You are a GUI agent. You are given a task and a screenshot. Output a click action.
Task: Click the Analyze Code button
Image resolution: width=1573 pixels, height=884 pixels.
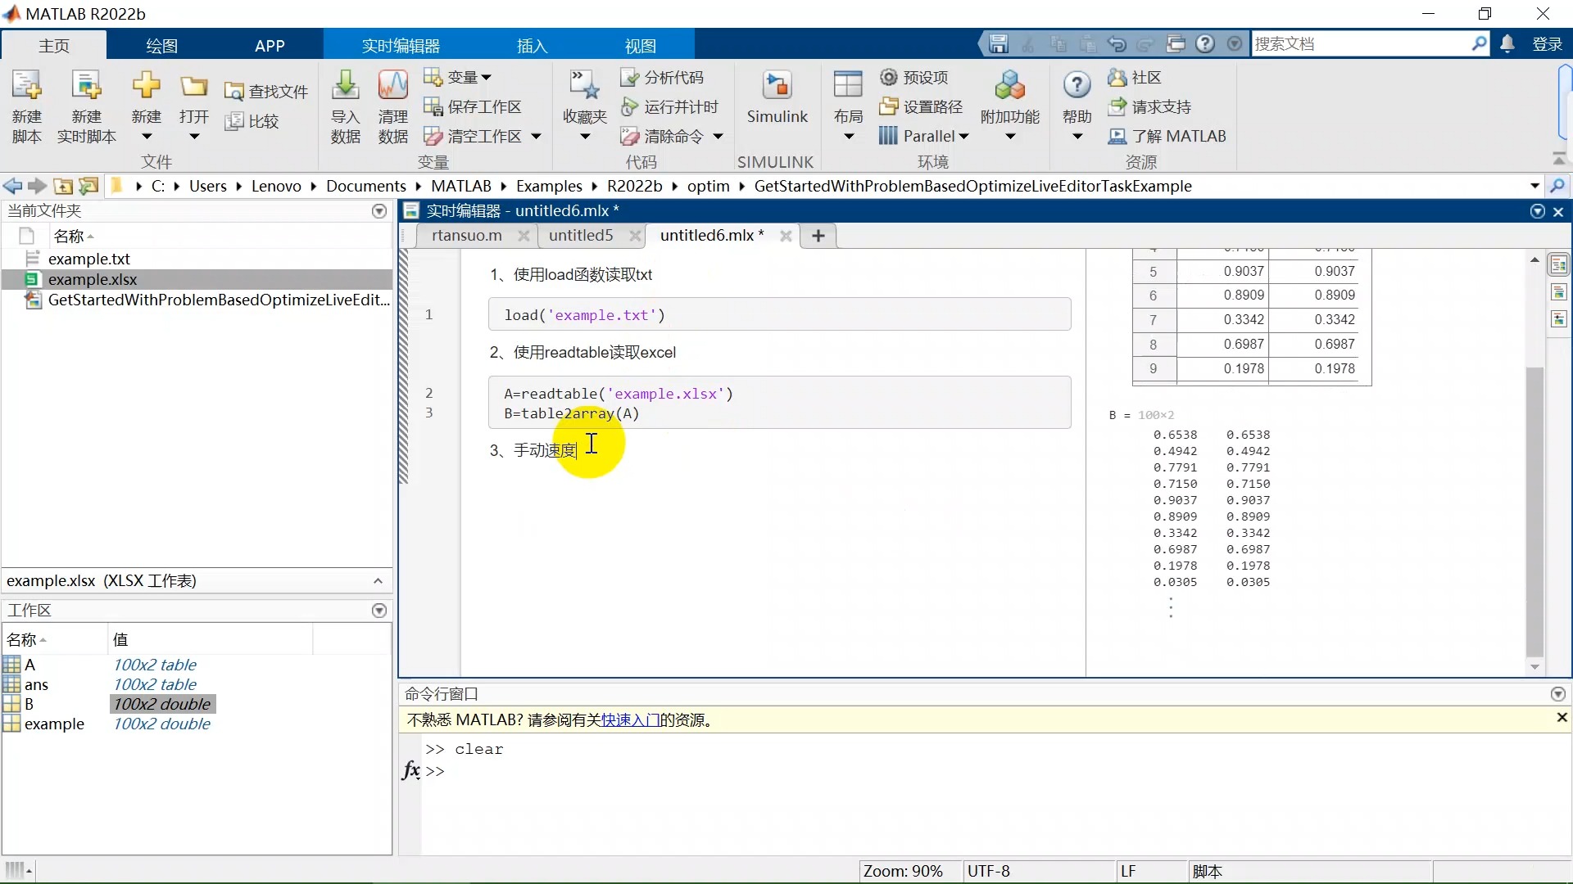click(x=662, y=77)
